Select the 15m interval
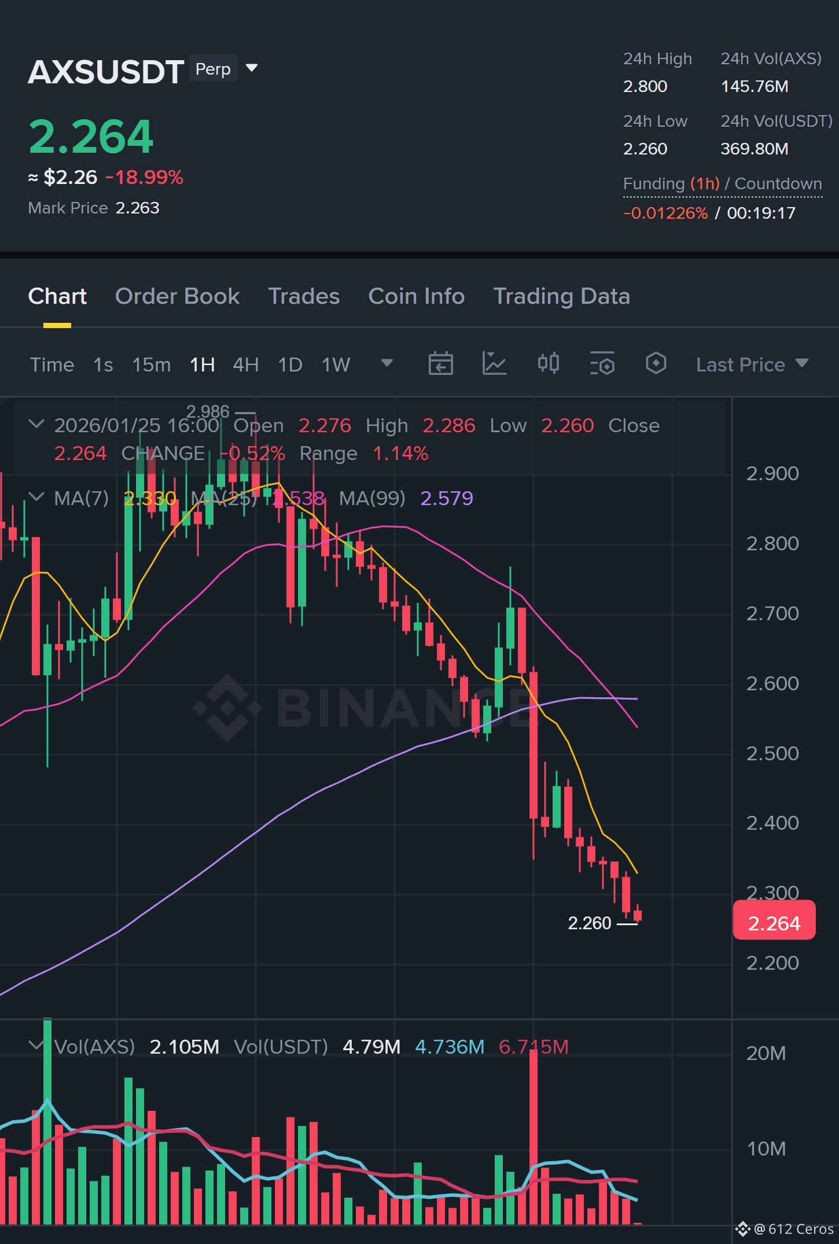The image size is (839, 1244). point(151,365)
